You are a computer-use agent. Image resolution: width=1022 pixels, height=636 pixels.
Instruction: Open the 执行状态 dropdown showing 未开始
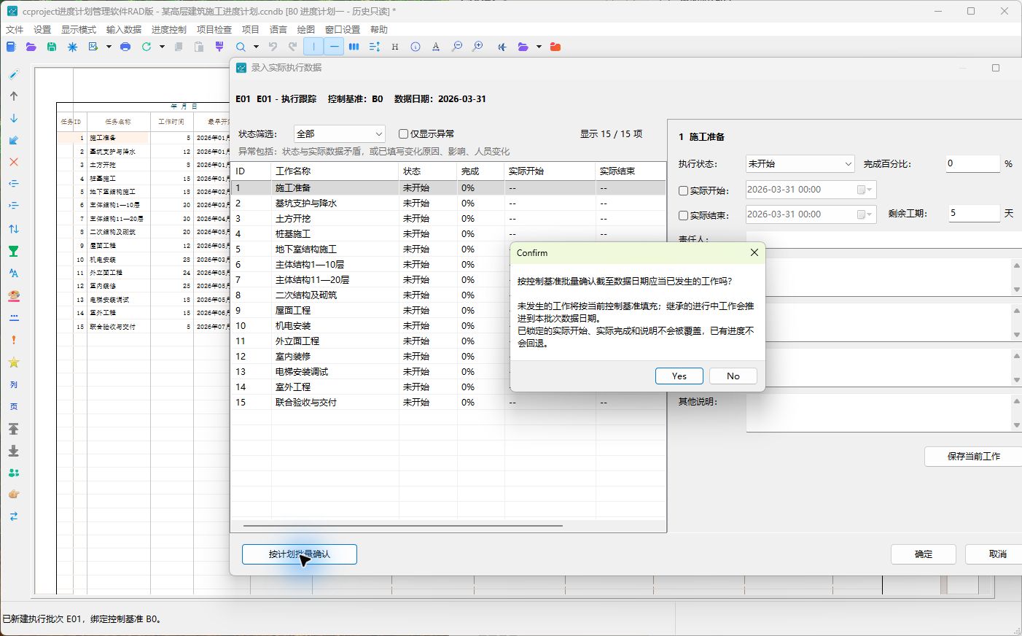tap(800, 163)
